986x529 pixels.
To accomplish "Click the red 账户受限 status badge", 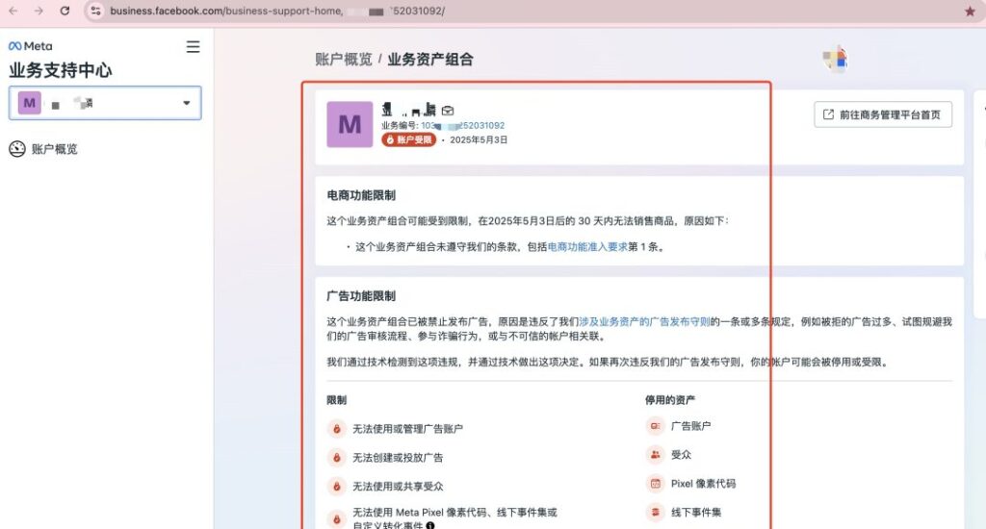I will tap(408, 139).
